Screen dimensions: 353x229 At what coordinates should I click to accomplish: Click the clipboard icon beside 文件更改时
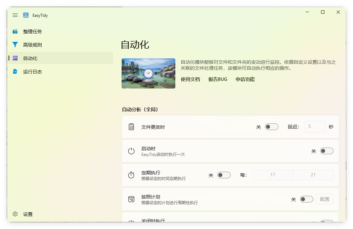pos(131,127)
